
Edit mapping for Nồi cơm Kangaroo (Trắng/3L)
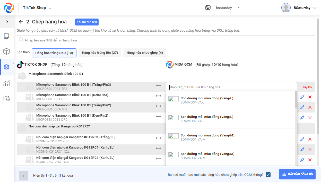tap(302, 139)
